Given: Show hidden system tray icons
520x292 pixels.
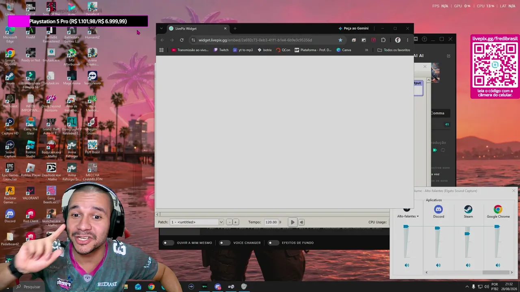Looking at the screenshot, I should (x=467, y=287).
